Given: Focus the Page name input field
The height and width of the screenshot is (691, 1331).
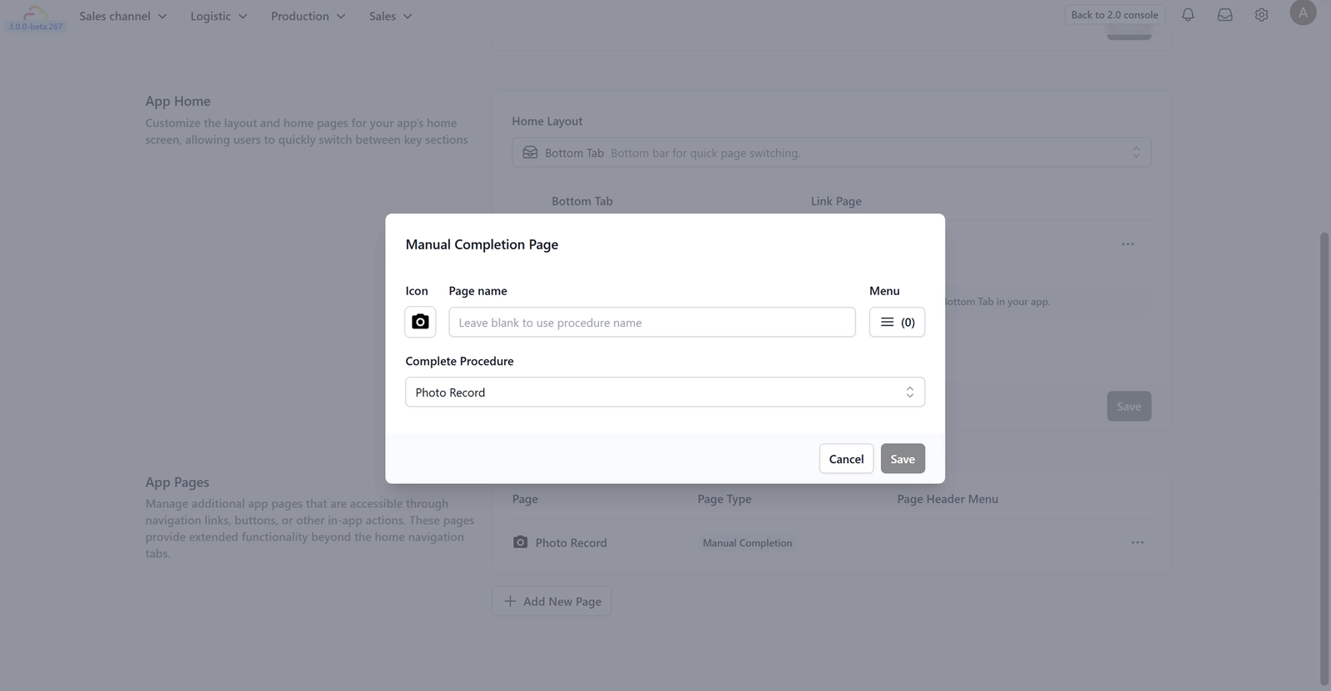Looking at the screenshot, I should 651,323.
